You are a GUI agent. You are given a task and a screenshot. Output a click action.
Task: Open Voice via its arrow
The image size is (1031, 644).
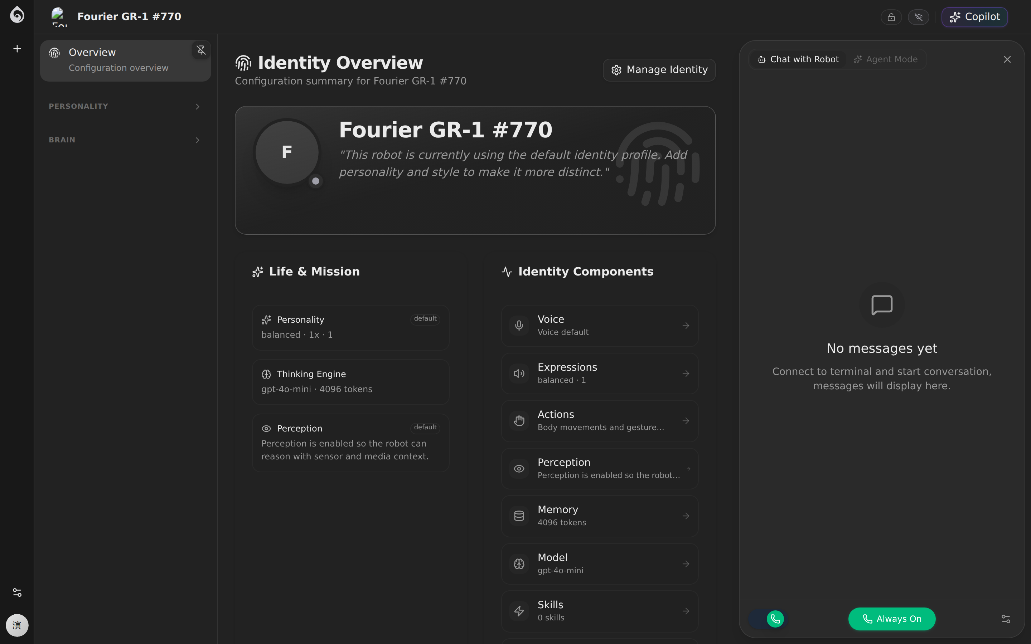[x=686, y=326]
